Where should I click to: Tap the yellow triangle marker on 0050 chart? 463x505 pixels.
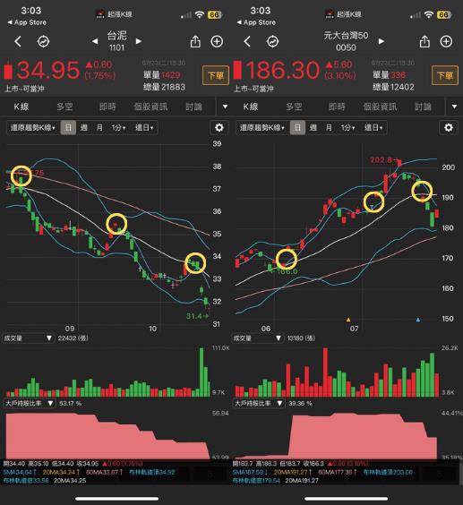pyautogui.click(x=348, y=320)
